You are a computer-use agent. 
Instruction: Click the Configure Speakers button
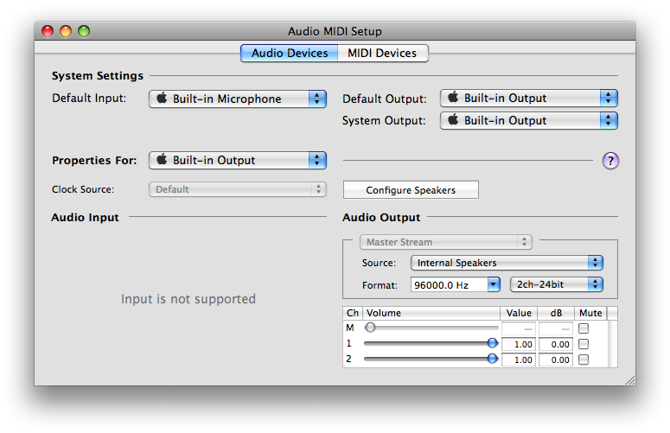point(411,190)
